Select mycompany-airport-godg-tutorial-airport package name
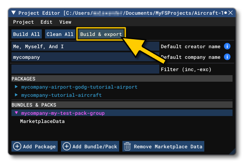The height and width of the screenshot is (163, 244). click(x=79, y=87)
